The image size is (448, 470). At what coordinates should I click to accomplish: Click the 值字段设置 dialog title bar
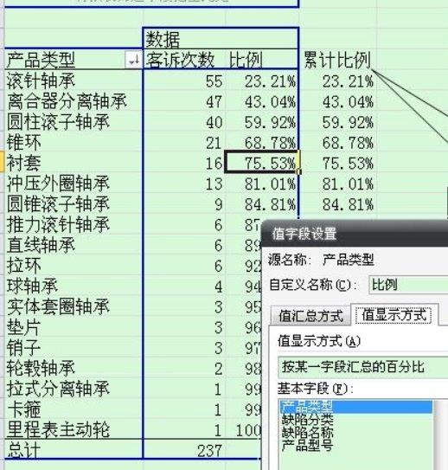pyautogui.click(x=355, y=233)
